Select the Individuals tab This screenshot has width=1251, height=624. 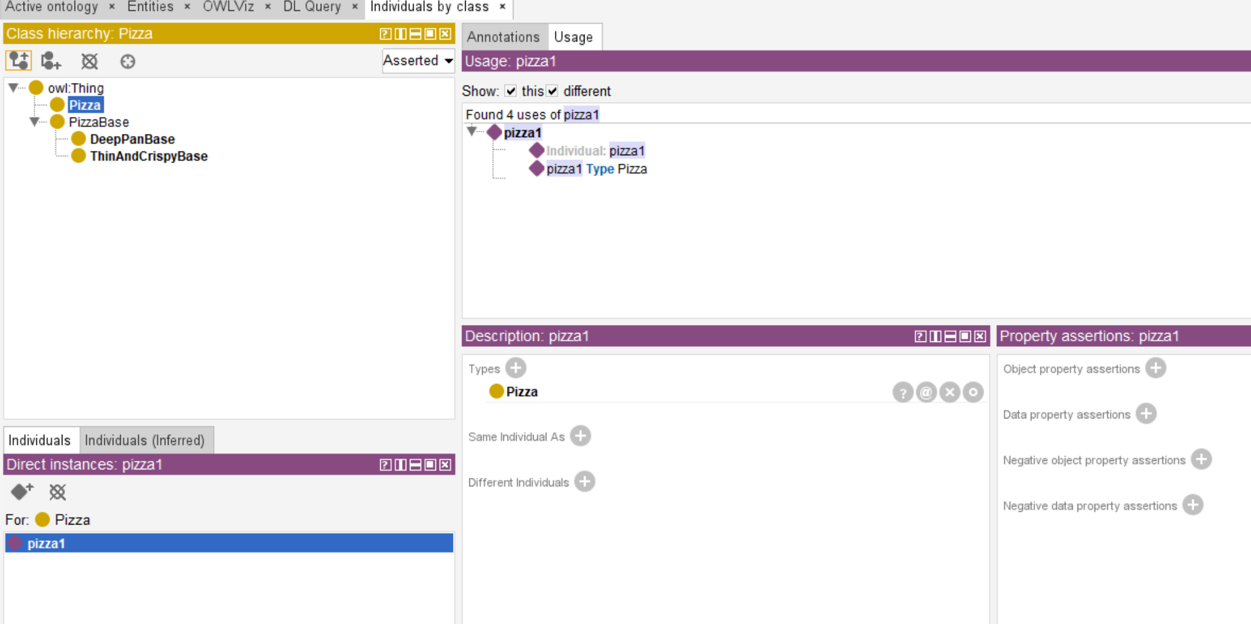39,440
